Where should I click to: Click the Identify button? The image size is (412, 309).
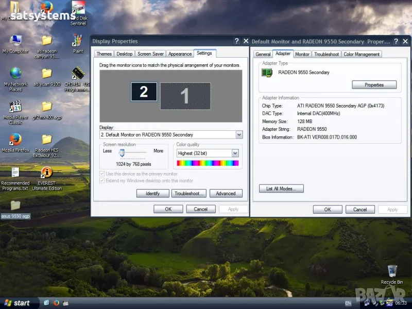(x=152, y=194)
